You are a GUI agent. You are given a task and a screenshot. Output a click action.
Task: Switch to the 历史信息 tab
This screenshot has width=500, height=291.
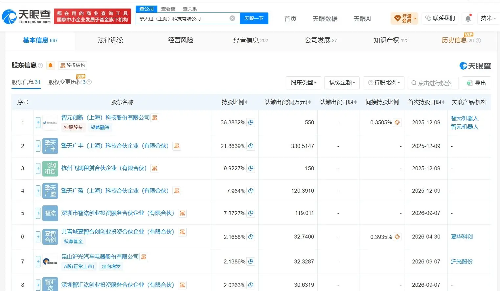pos(458,40)
